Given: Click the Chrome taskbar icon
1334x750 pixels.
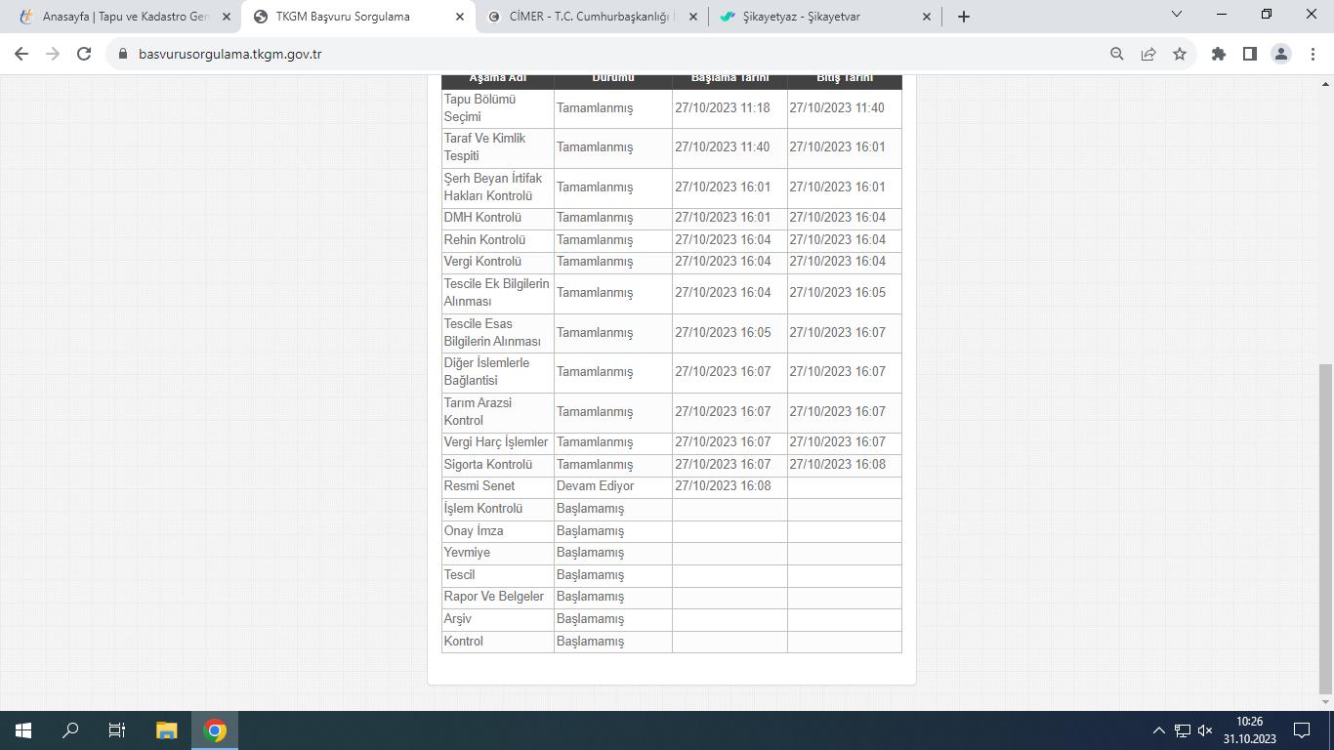Looking at the screenshot, I should [215, 730].
